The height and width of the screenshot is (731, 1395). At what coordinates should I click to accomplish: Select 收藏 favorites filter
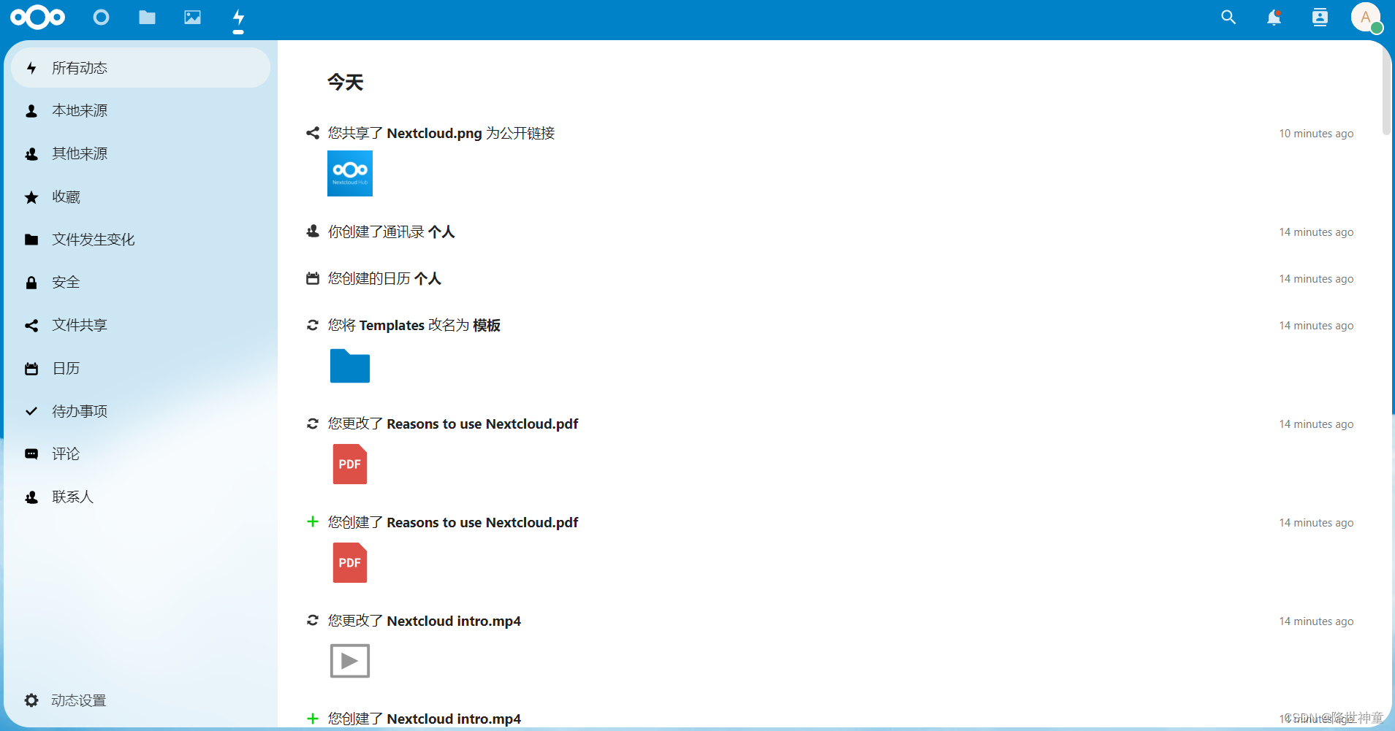(141, 196)
